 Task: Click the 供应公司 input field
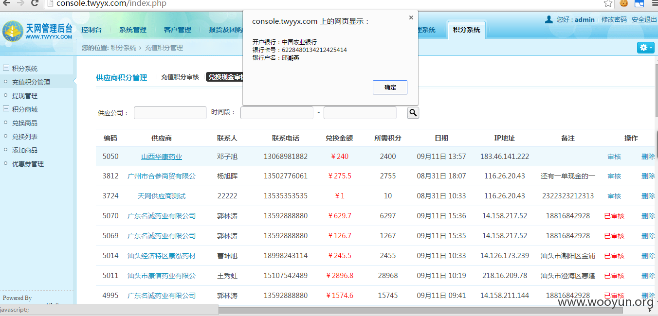pos(170,113)
